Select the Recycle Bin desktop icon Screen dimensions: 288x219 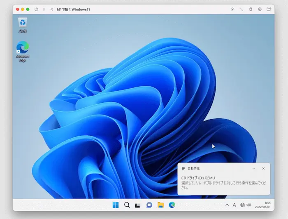pyautogui.click(x=22, y=25)
